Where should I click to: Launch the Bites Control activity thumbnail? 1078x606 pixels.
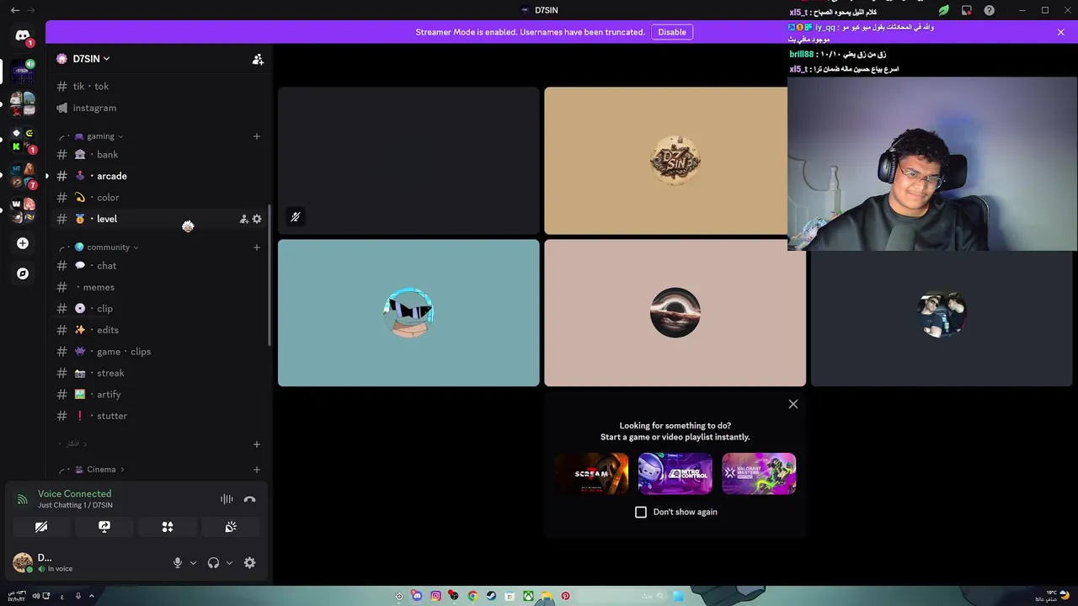pyautogui.click(x=675, y=474)
